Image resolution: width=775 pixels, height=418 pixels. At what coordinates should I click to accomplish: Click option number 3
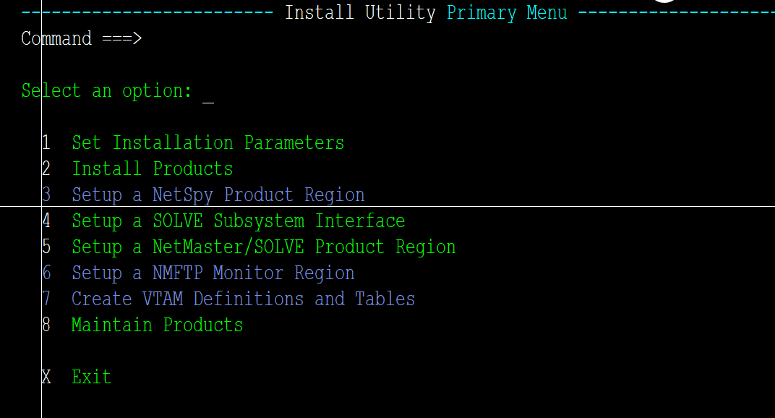point(46,195)
